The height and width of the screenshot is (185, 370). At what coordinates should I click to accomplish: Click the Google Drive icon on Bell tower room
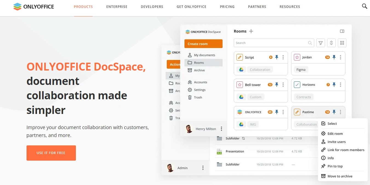241,97
